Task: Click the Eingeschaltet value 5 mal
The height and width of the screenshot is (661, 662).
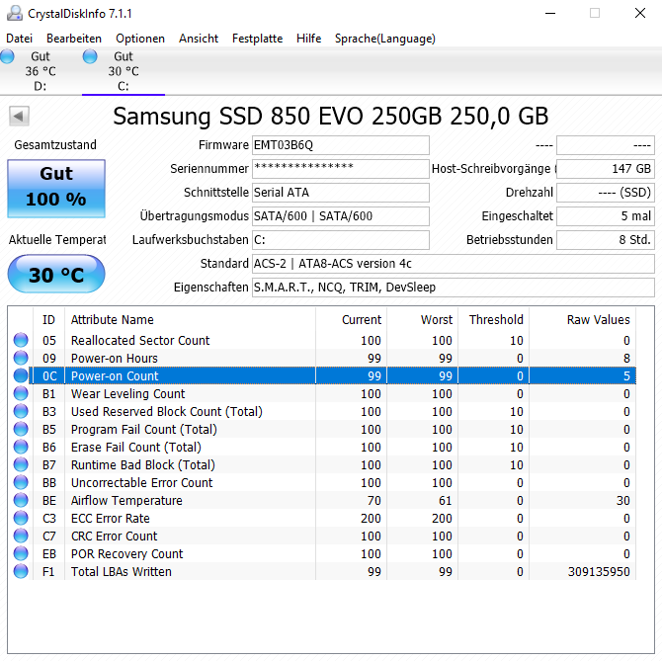Action: (606, 216)
